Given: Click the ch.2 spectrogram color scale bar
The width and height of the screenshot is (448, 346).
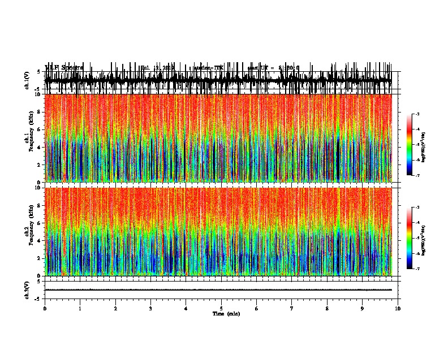Looking at the screenshot, I should (409, 238).
